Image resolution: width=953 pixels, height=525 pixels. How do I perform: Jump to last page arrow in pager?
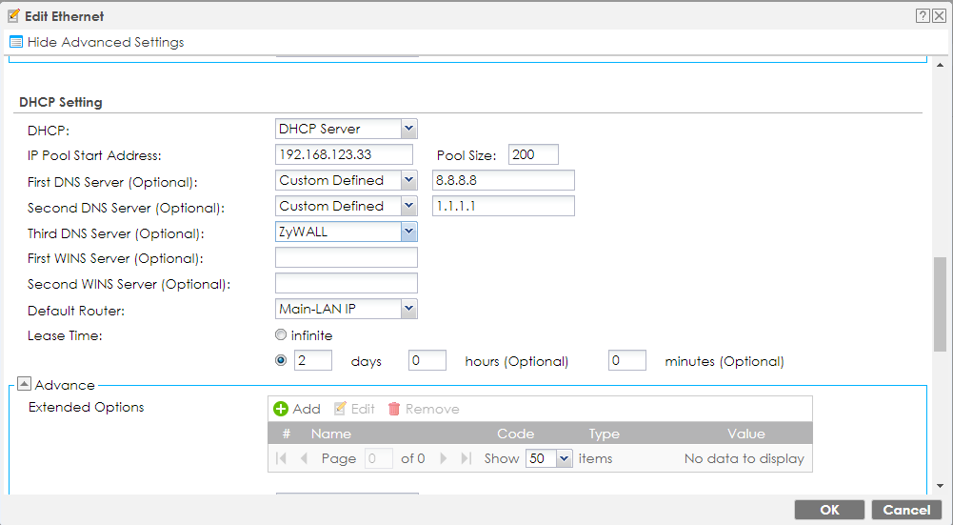(x=466, y=458)
